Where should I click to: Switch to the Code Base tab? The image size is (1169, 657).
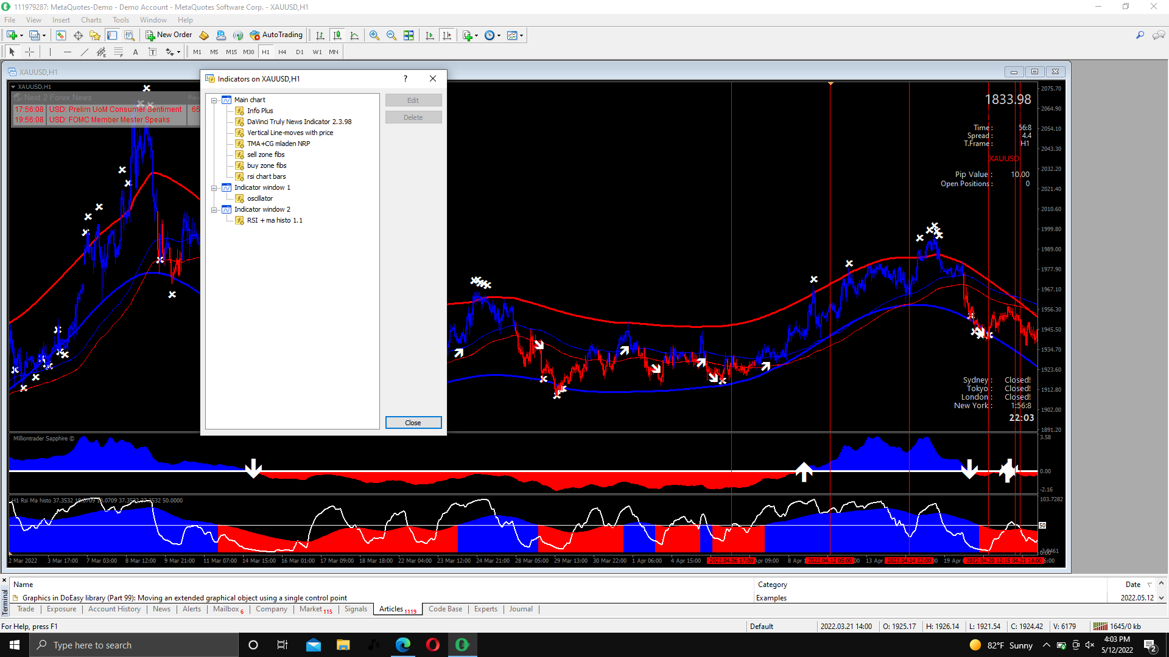(445, 609)
